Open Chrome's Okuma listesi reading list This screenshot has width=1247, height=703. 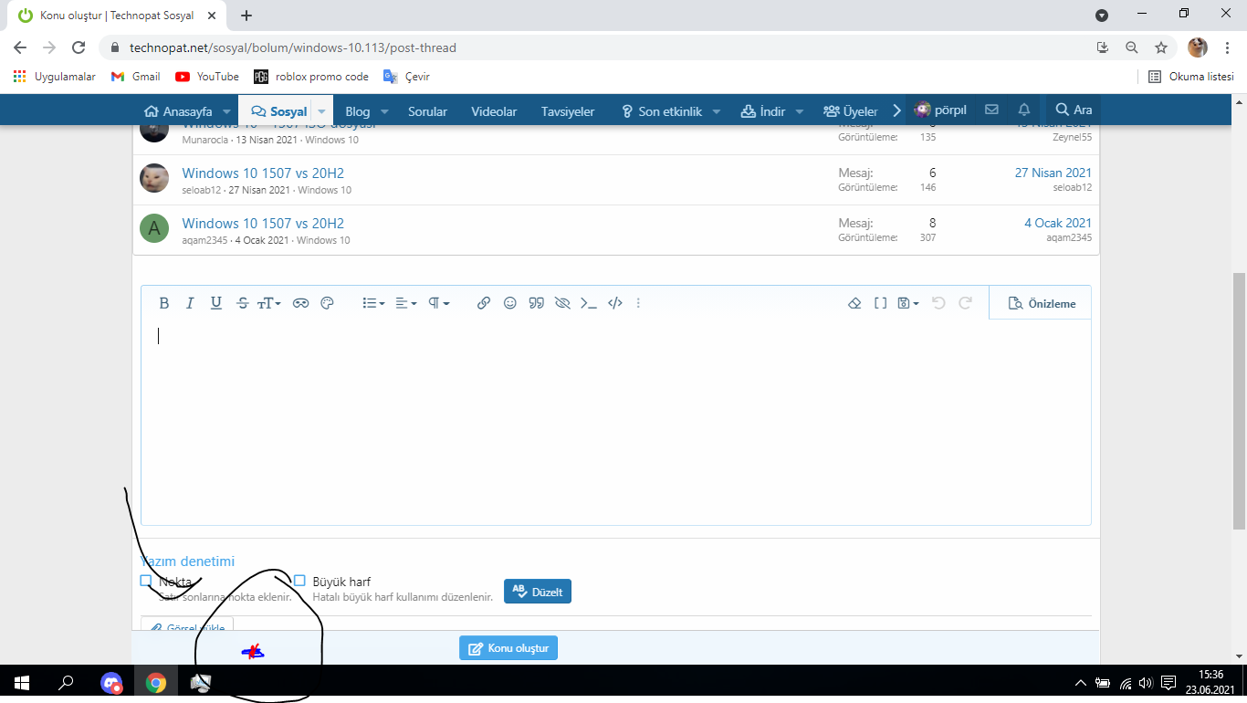1190,77
